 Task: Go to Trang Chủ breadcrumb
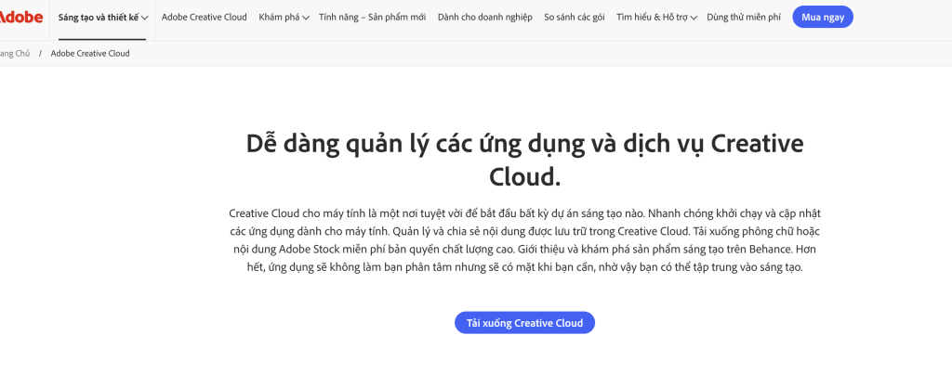point(15,53)
